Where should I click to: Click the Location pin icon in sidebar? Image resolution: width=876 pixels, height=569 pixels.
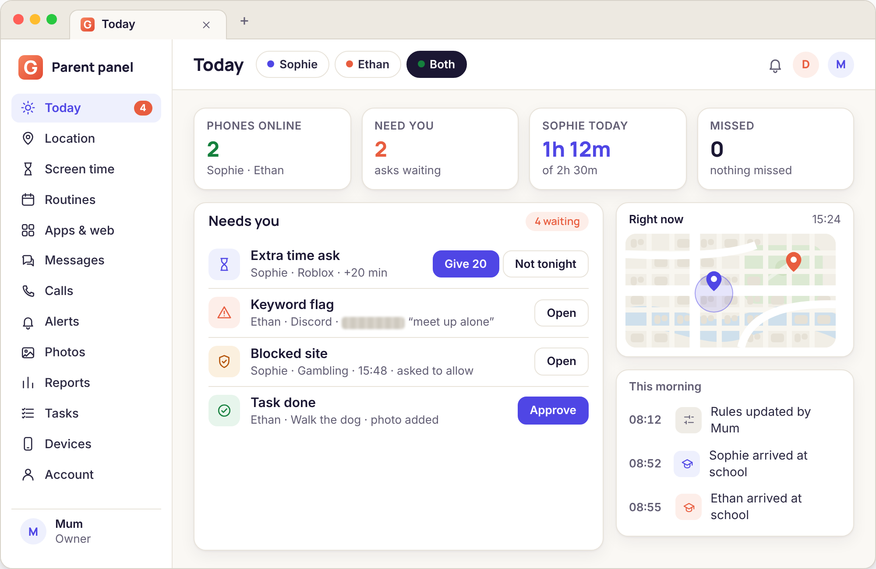coord(28,138)
